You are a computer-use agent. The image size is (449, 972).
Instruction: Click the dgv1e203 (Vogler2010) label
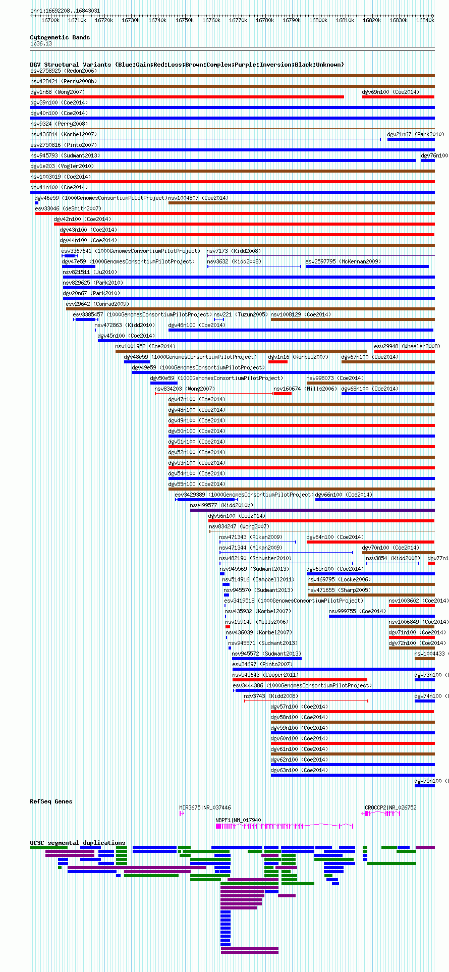point(62,166)
